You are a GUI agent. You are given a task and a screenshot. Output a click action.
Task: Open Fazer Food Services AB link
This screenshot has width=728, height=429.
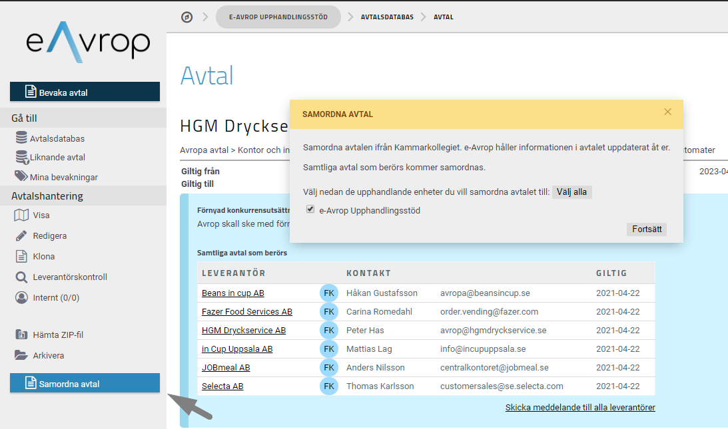coord(247,312)
